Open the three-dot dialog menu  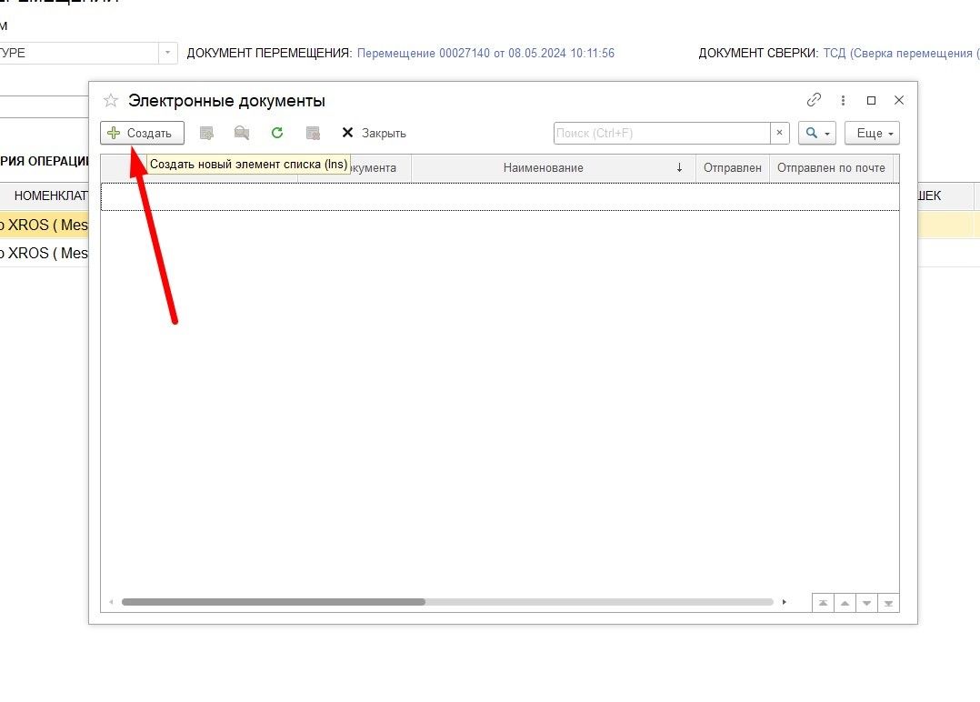[x=843, y=100]
